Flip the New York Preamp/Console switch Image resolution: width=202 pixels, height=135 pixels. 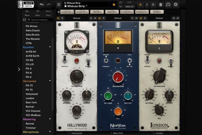[106, 60]
